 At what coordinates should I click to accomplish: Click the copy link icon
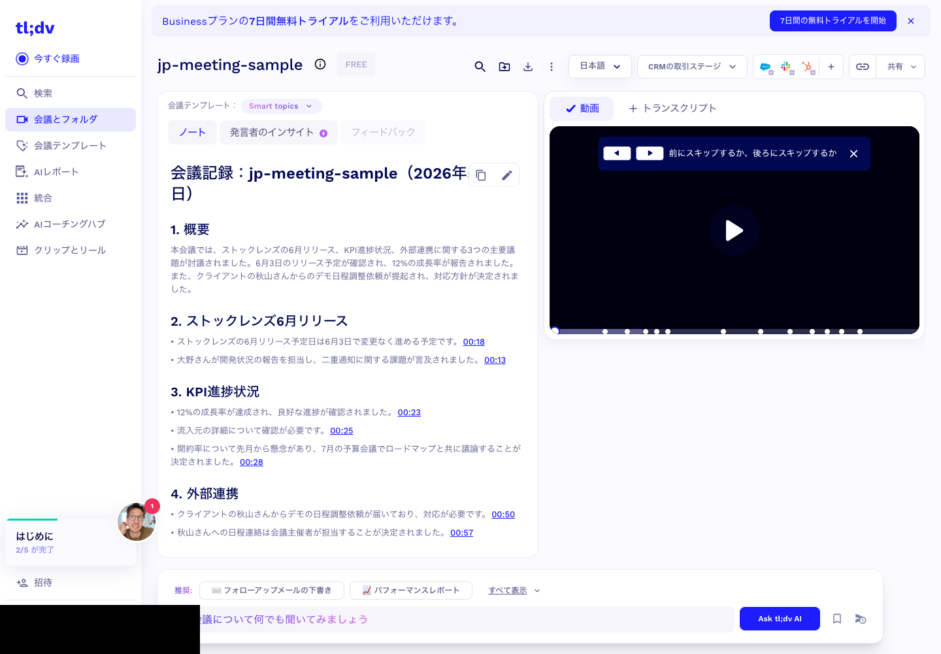[x=863, y=67]
